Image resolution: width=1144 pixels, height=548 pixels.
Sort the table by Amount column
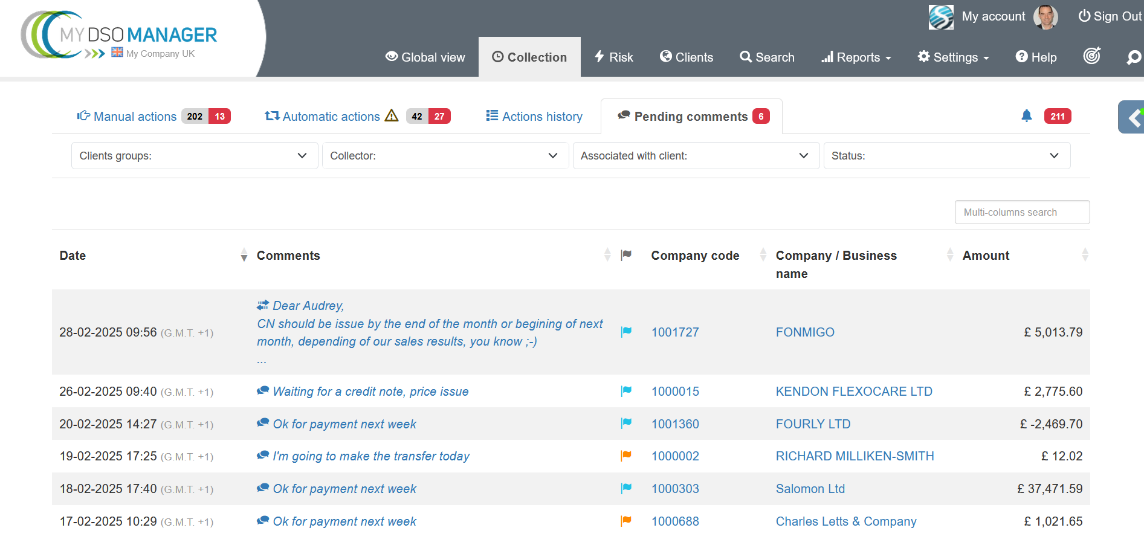[x=986, y=256]
